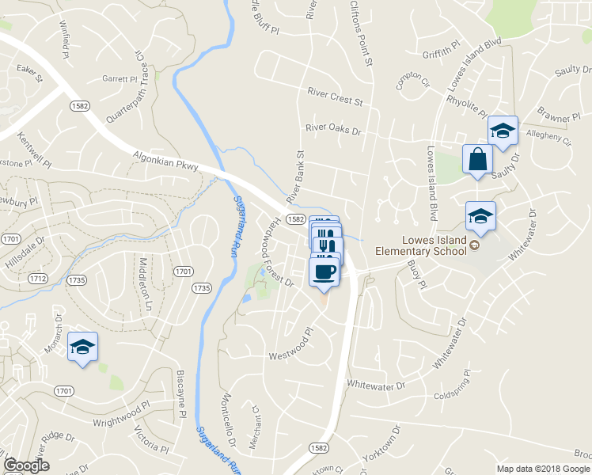The width and height of the screenshot is (592, 475).
Task: Click Wrightwood Pl street label
Action: 122,414
